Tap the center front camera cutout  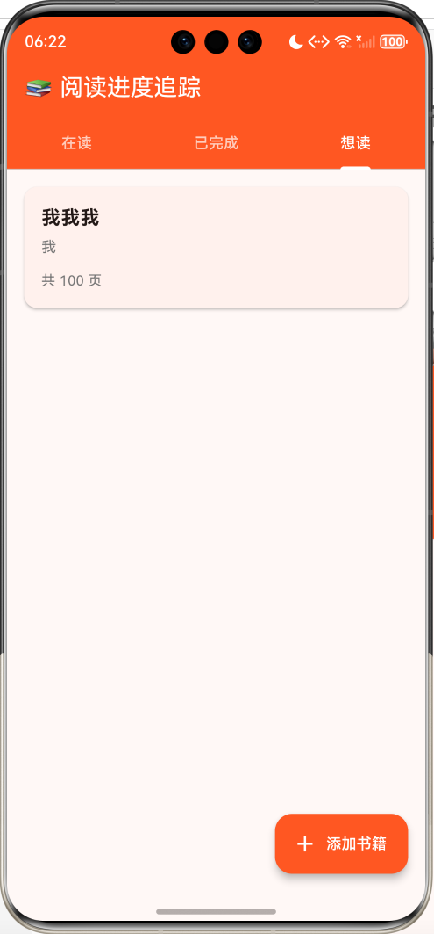point(217,42)
